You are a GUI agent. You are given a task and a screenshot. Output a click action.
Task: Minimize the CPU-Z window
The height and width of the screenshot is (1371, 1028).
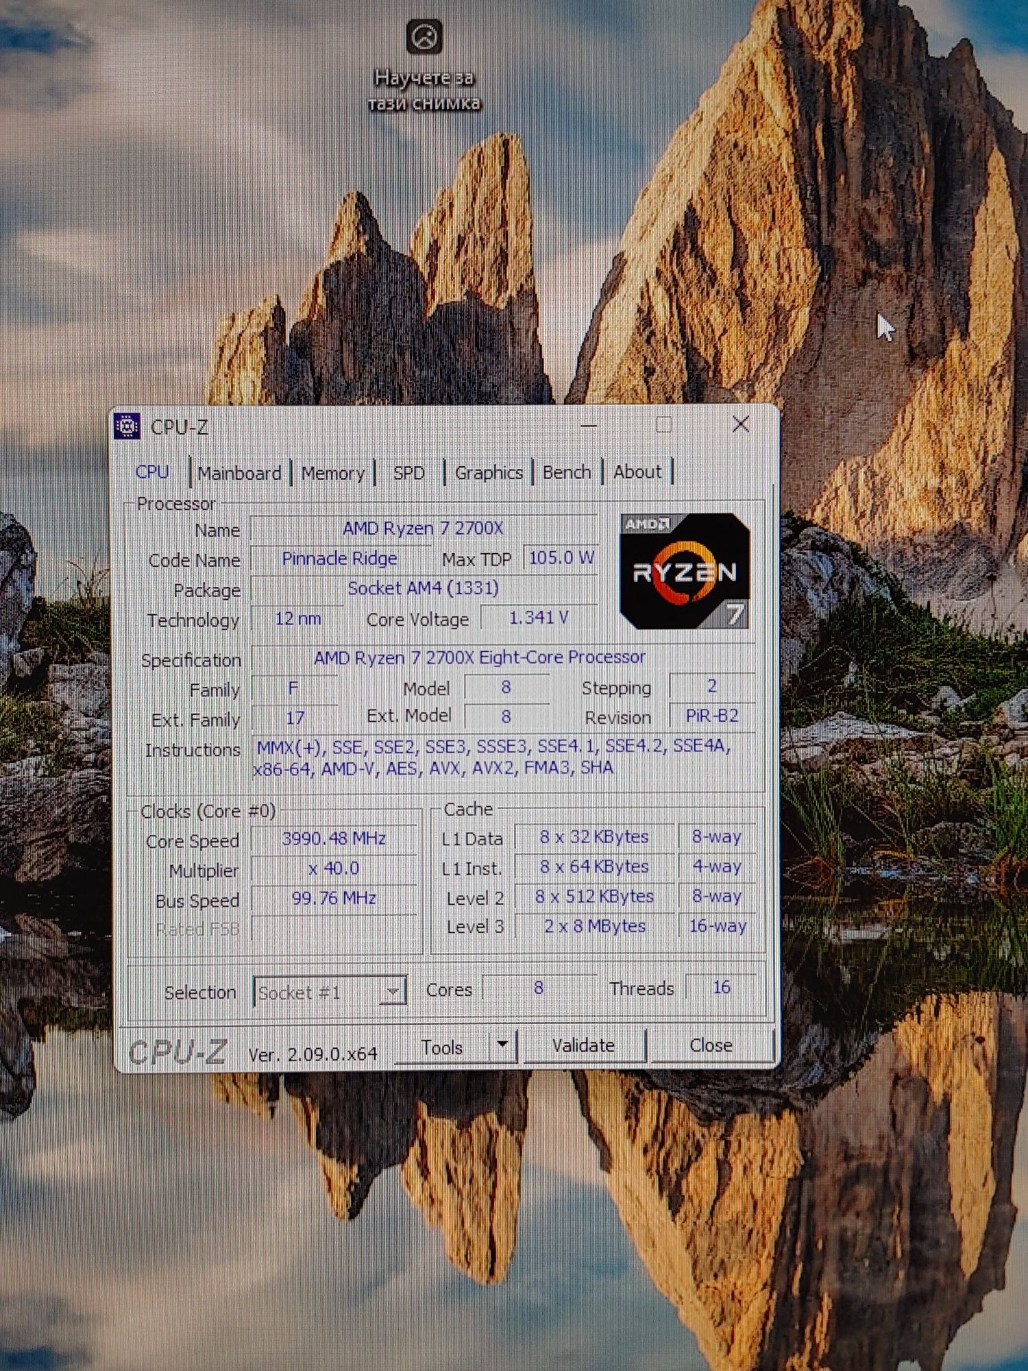[588, 426]
